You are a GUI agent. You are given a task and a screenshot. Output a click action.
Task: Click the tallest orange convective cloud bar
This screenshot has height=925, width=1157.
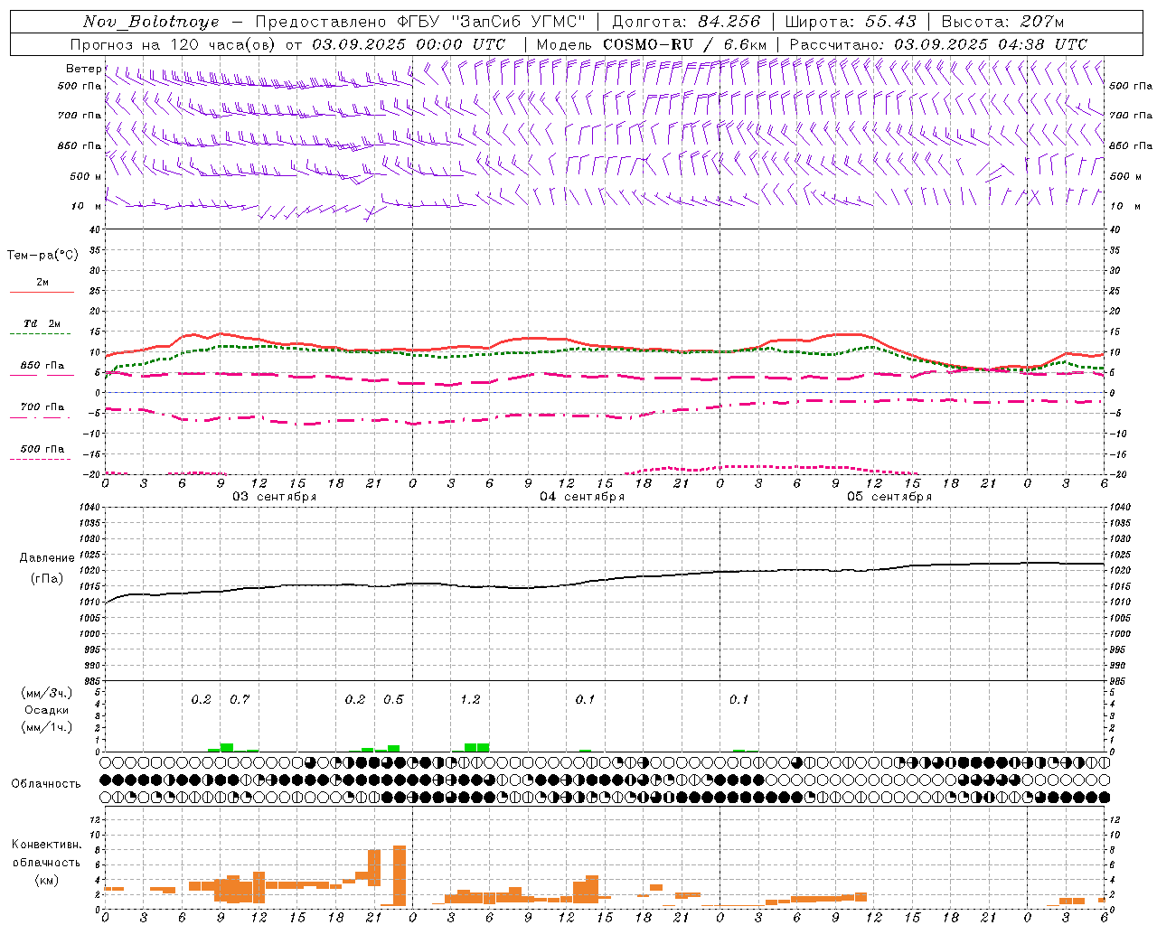400,875
